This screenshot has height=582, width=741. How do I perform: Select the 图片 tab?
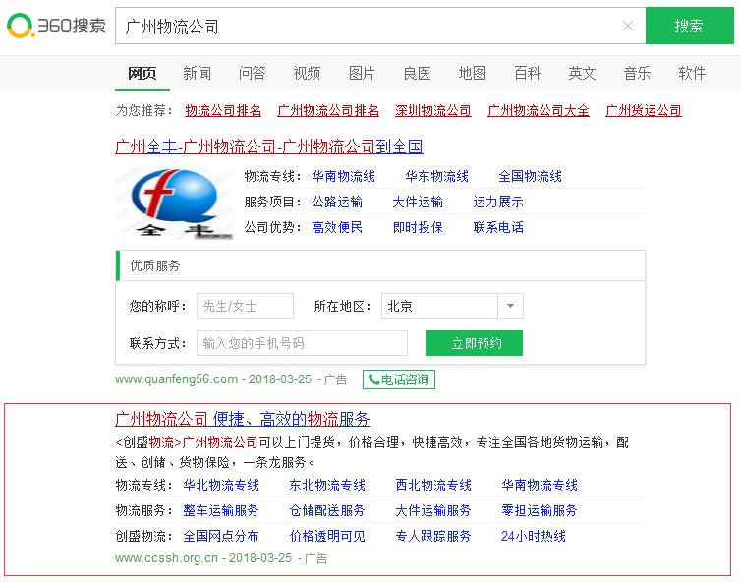click(x=362, y=73)
